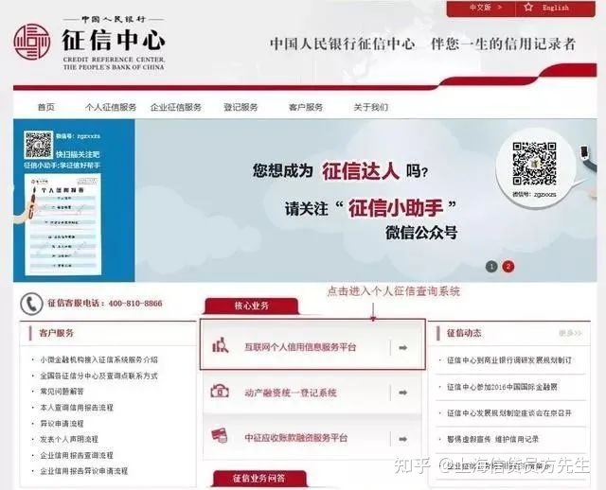
Task: Click the large QR code in banner bubble
Action: point(534,164)
